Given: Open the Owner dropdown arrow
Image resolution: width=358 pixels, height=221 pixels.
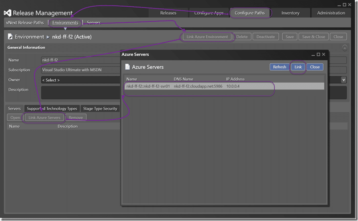Looking at the screenshot, I should (344, 80).
